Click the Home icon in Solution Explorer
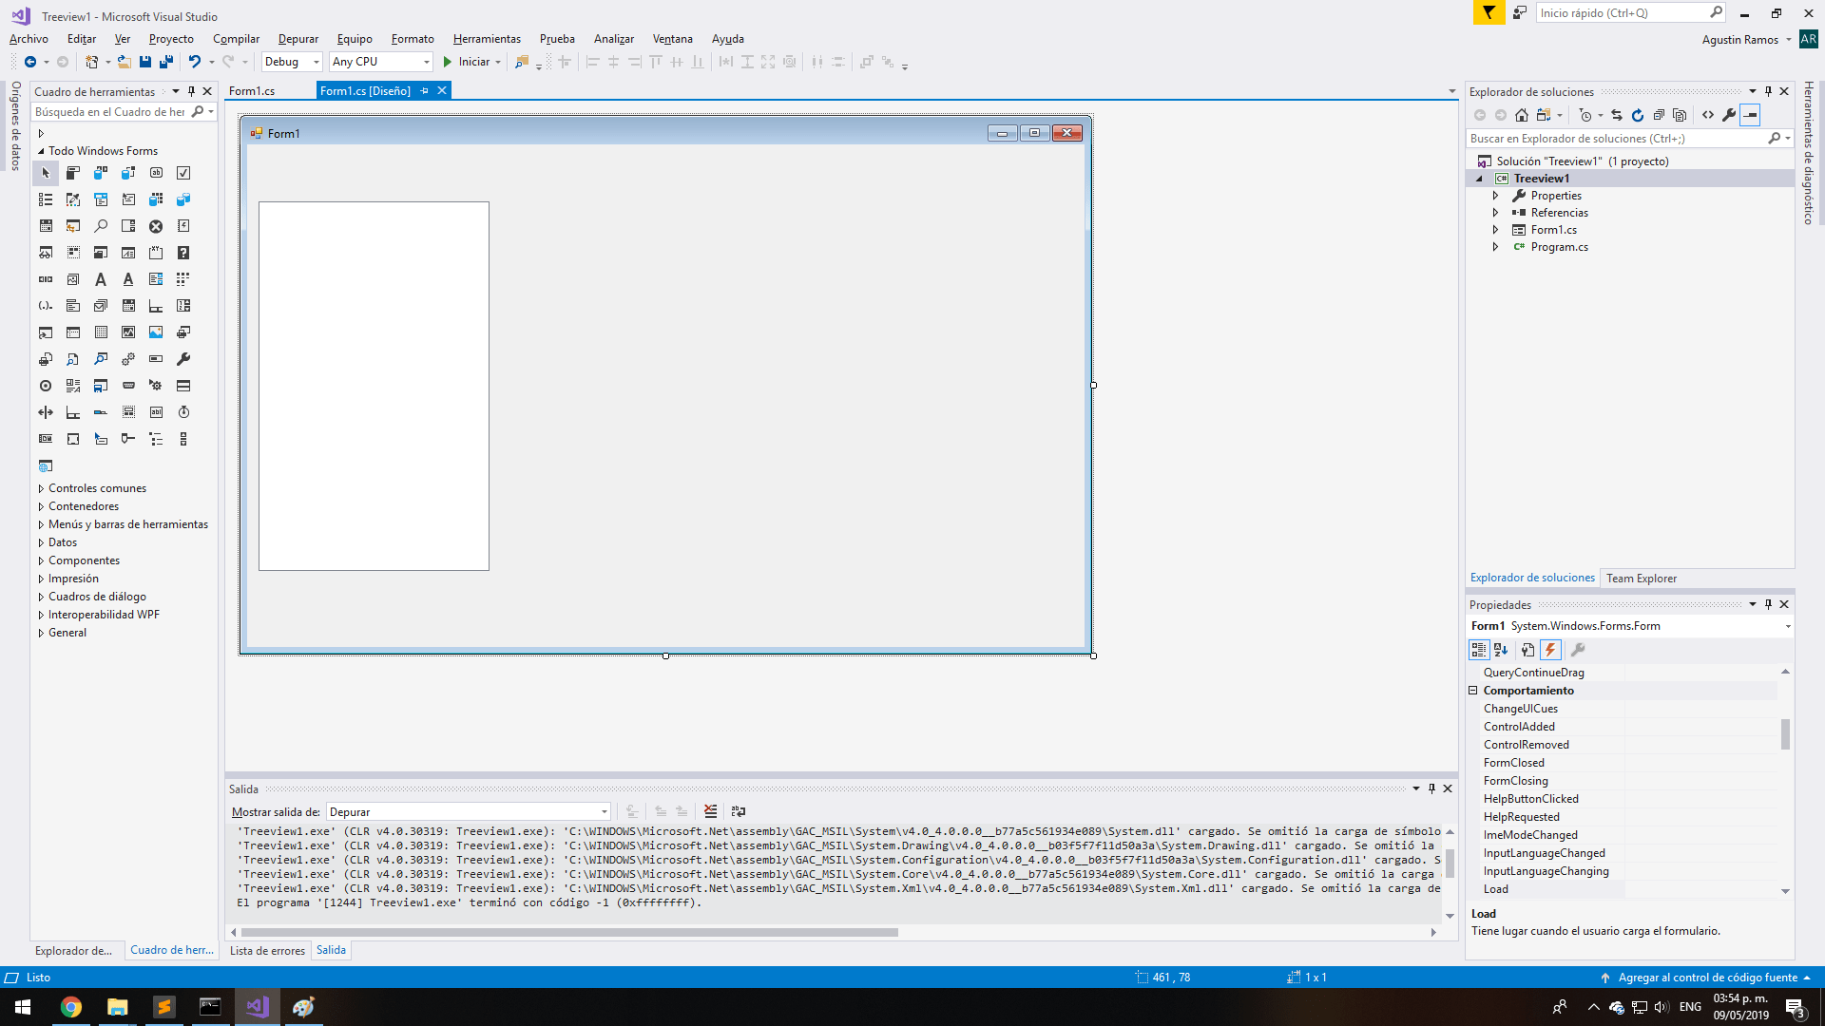This screenshot has height=1026, width=1825. coord(1522,115)
